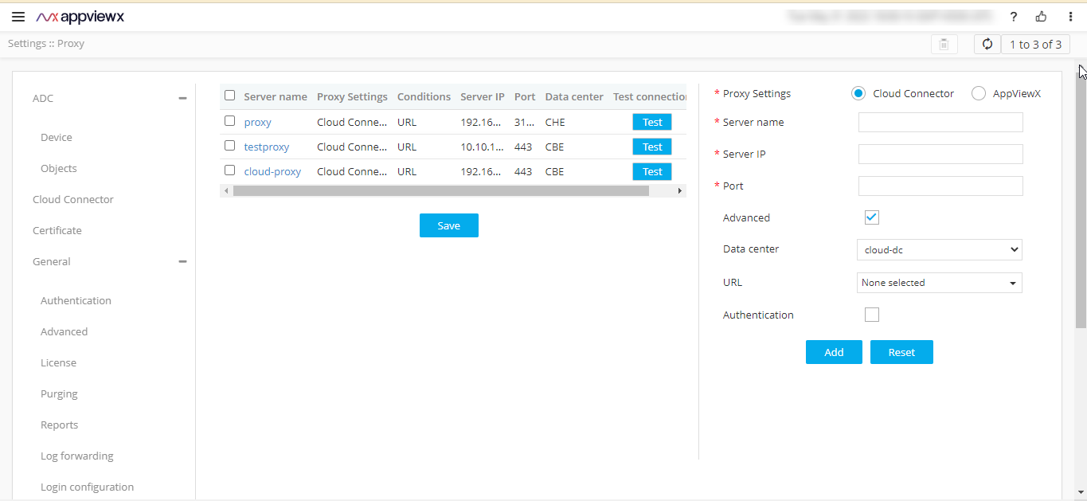Click the Server name input field
This screenshot has height=501, width=1087.
coord(940,122)
